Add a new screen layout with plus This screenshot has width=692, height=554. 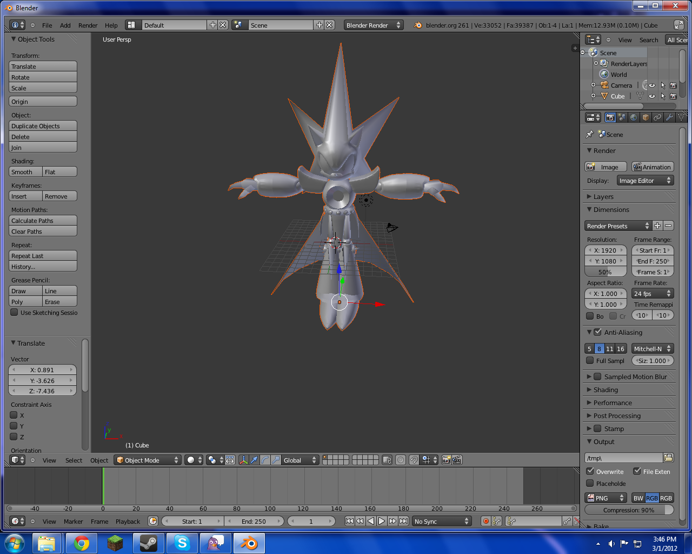[x=212, y=25]
